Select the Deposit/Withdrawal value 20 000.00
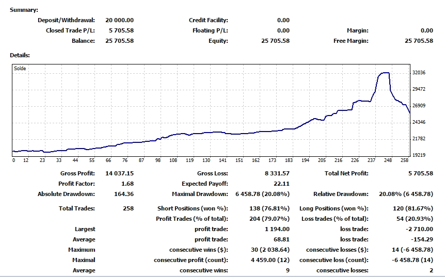Image resolution: width=445 pixels, height=277 pixels. [119, 20]
